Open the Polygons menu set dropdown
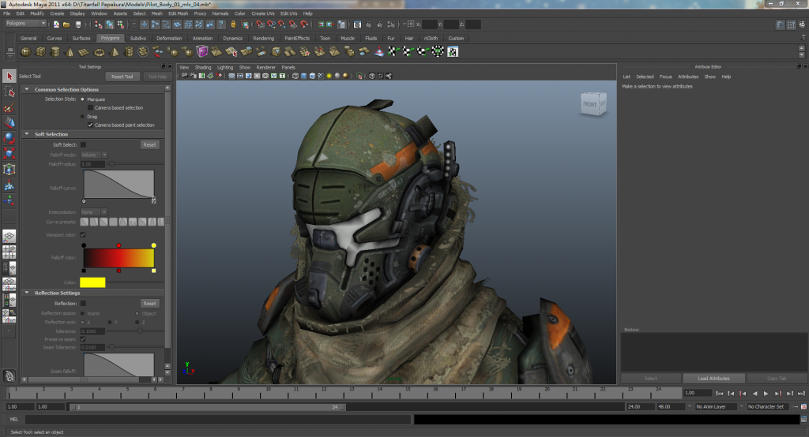This screenshot has height=437, width=809. pos(25,24)
